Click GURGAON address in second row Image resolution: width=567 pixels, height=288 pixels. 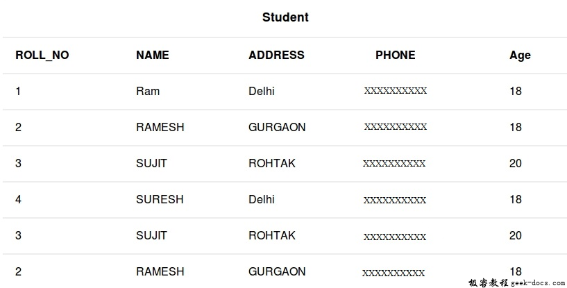(x=277, y=127)
